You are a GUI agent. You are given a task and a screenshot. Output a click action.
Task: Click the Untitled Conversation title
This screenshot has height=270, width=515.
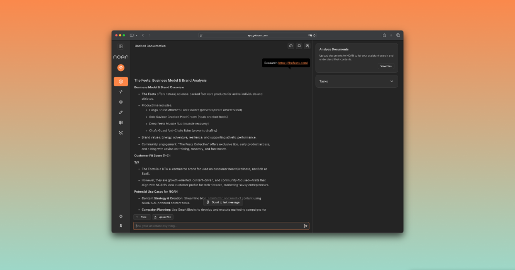(x=150, y=46)
